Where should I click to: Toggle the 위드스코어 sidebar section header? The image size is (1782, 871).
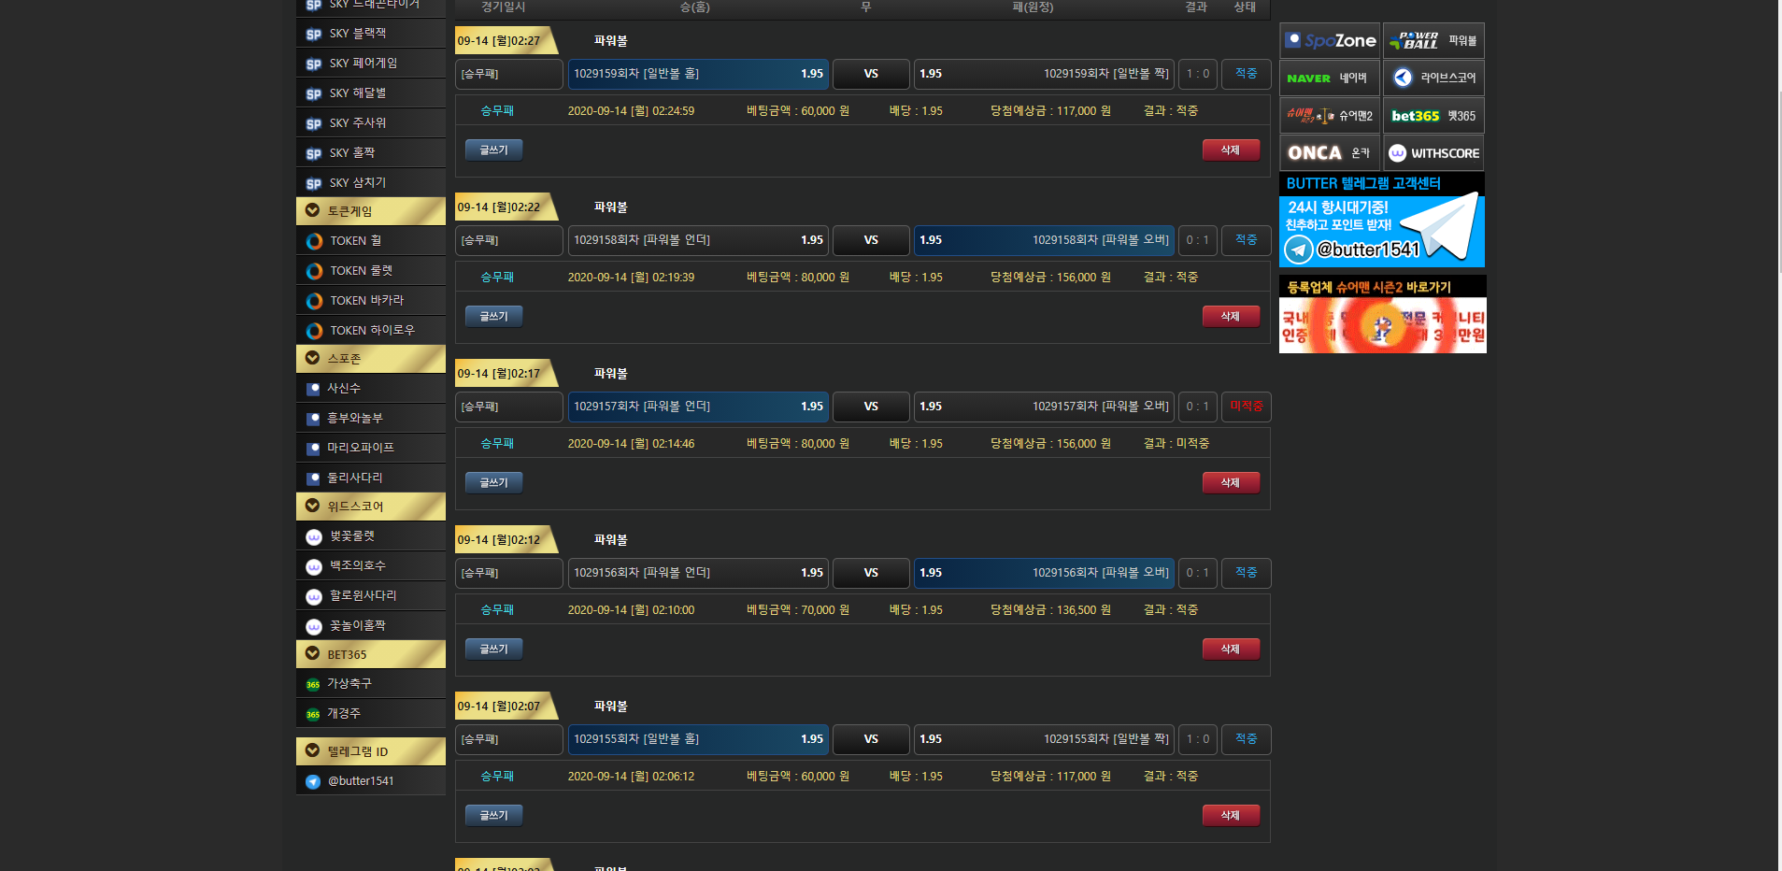[x=371, y=507]
